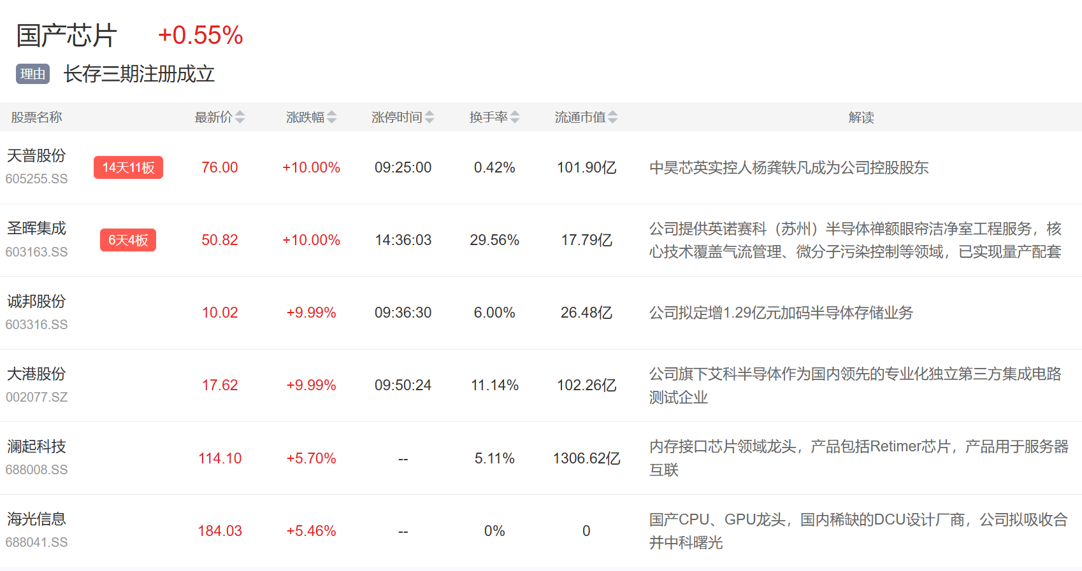Viewport: 1082px width, 571px height.
Task: Click the 股票名称 column header
Action: pyautogui.click(x=36, y=117)
